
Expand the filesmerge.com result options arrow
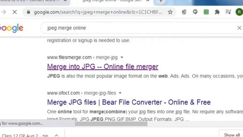(122, 57)
